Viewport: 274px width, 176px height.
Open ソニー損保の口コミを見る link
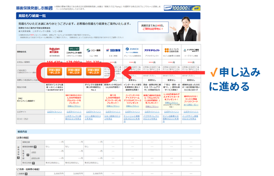pyautogui.click(x=93, y=118)
